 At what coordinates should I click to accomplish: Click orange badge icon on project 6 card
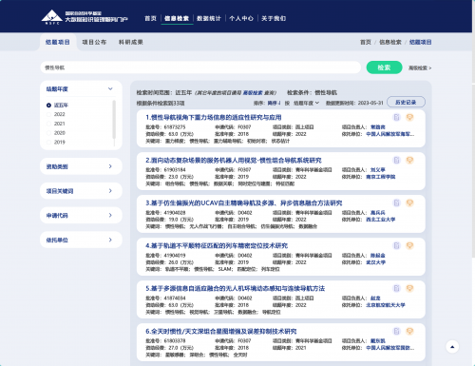[x=409, y=331]
